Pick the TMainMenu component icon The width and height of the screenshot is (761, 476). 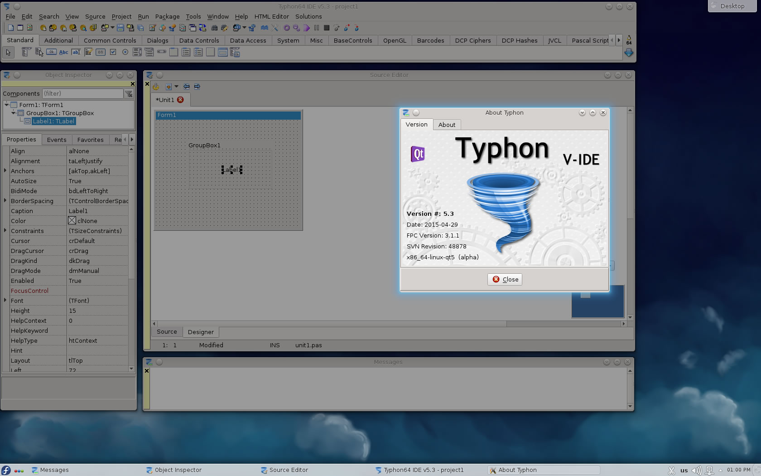pos(26,52)
